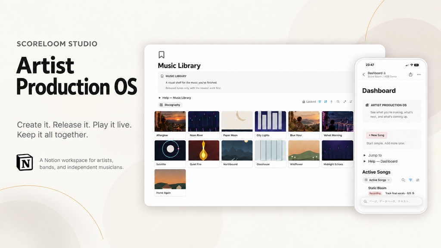The height and width of the screenshot is (248, 441).
Task: Tap the 23:47 clock on the phone
Action: point(370,65)
